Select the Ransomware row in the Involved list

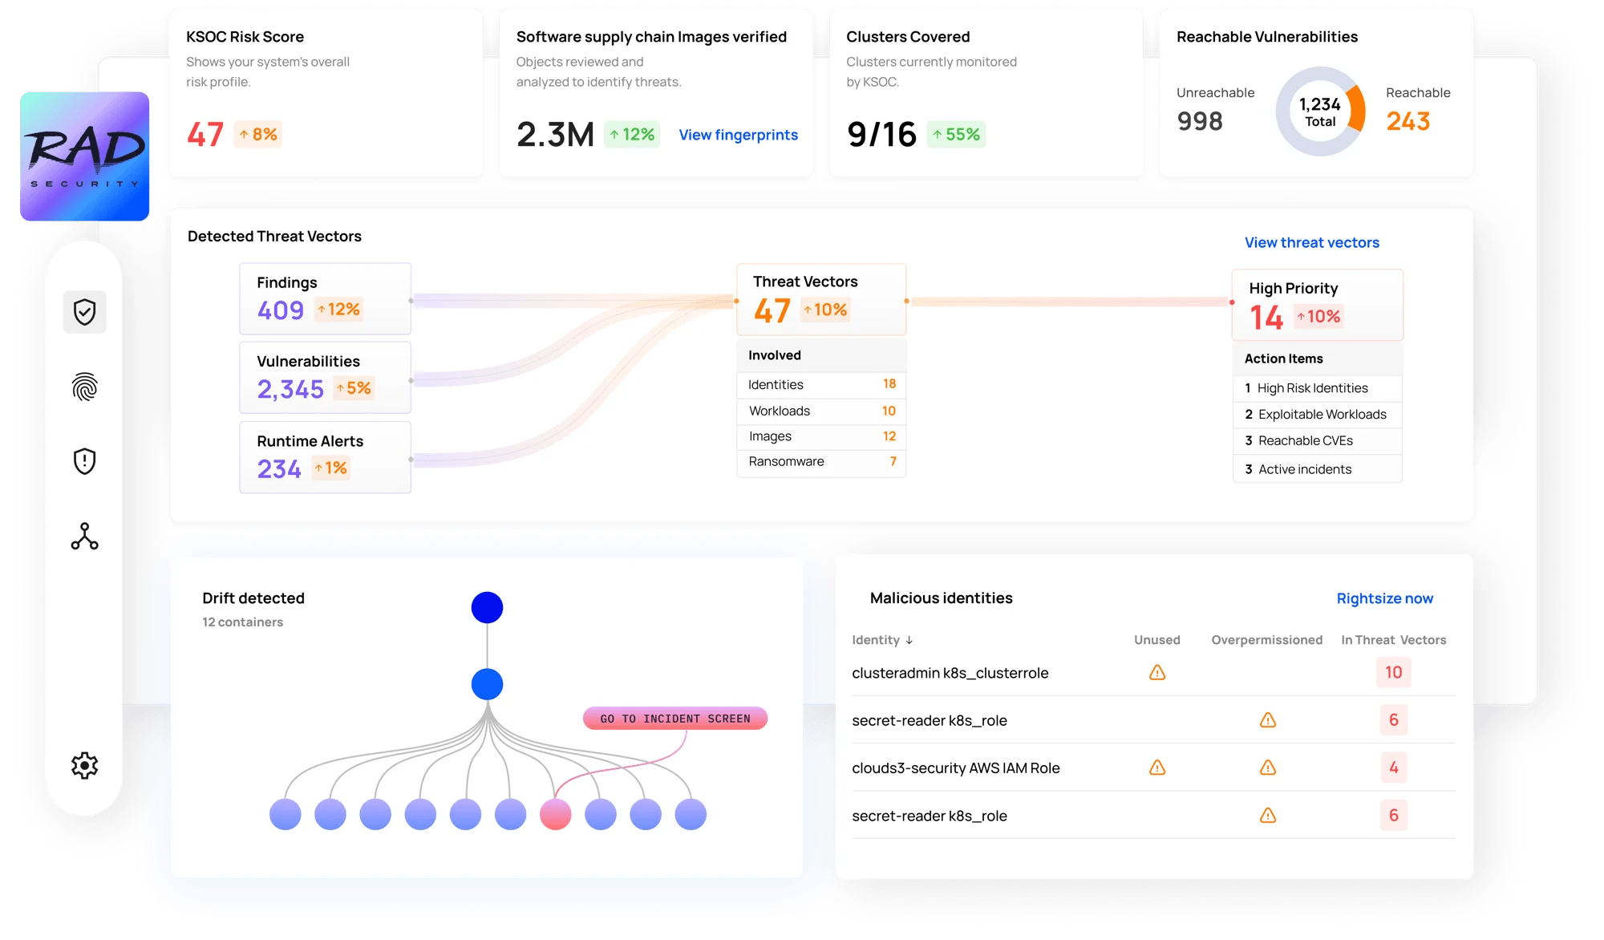click(x=820, y=462)
